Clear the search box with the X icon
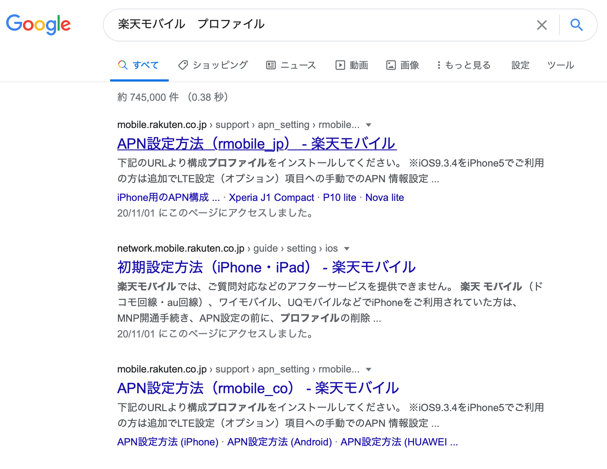The height and width of the screenshot is (469, 607). (542, 25)
